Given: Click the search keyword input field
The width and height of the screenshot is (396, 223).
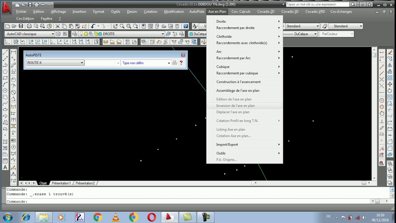Looking at the screenshot, I should tap(317, 4).
